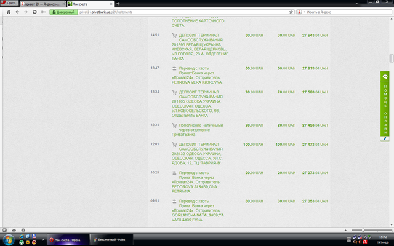Reload the current page
This screenshot has width=394, height=246.
point(34,12)
